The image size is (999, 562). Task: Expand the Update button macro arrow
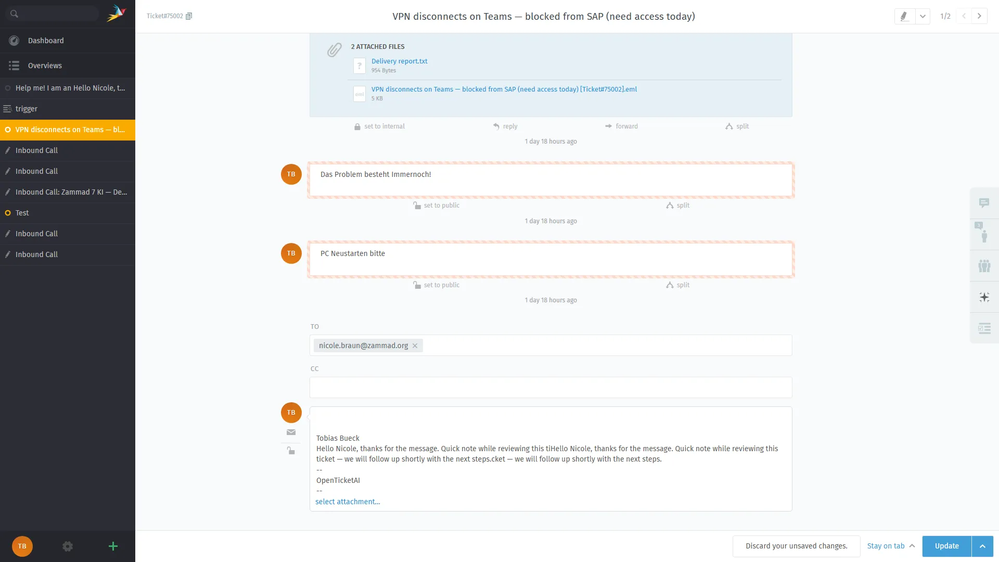982,546
